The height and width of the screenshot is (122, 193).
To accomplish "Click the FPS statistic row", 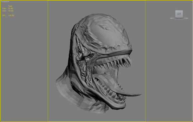I will (8, 15).
